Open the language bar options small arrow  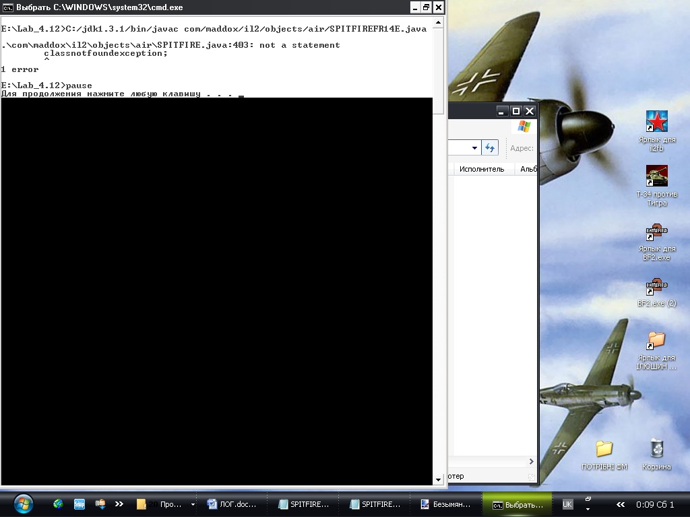588,510
